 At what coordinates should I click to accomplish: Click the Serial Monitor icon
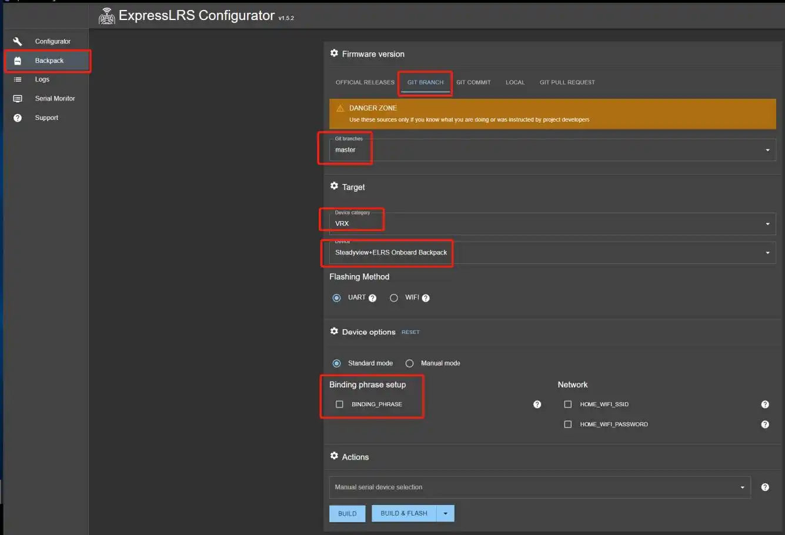pos(18,99)
